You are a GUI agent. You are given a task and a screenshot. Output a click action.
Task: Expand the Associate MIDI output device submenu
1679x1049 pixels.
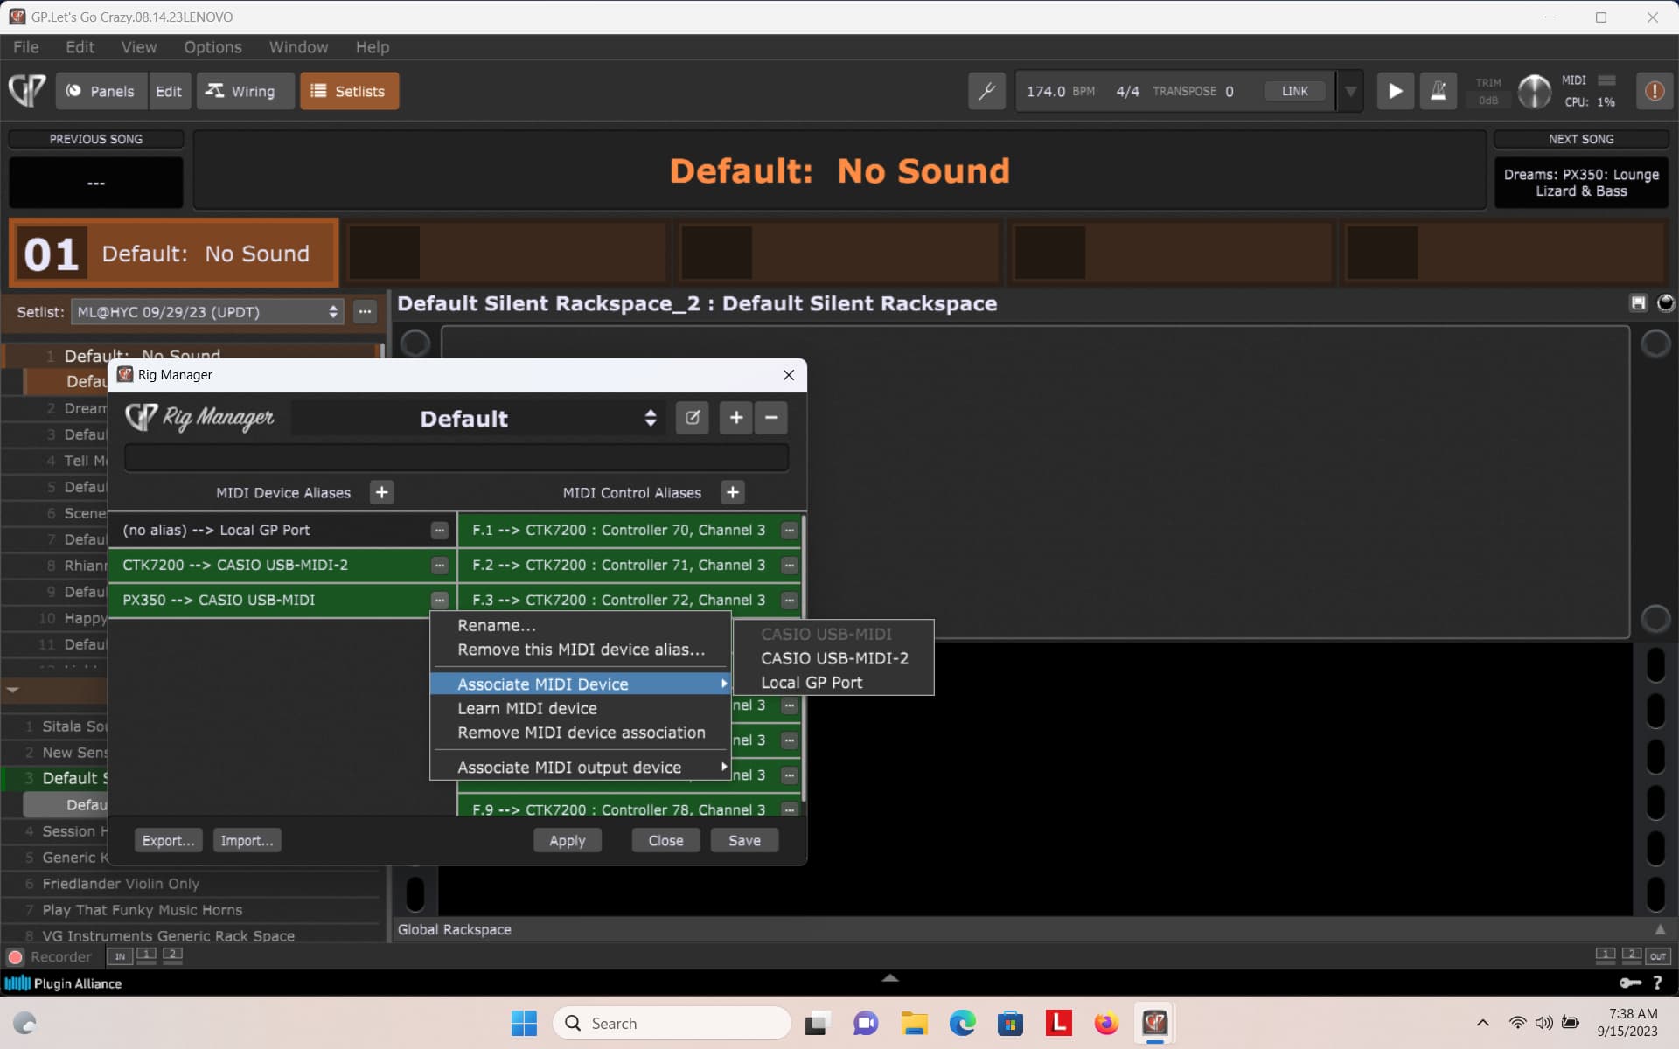[x=581, y=768]
